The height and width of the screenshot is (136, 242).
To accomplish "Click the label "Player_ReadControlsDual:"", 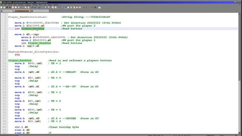I will [28, 17].
